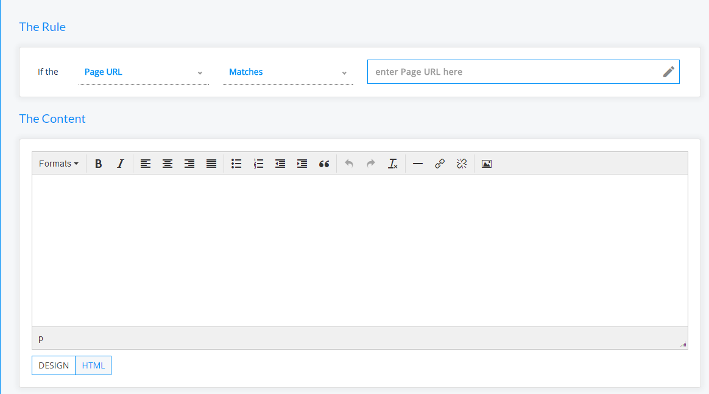The height and width of the screenshot is (394, 709).
Task: Click the pencil icon in URL field
Action: pos(669,72)
